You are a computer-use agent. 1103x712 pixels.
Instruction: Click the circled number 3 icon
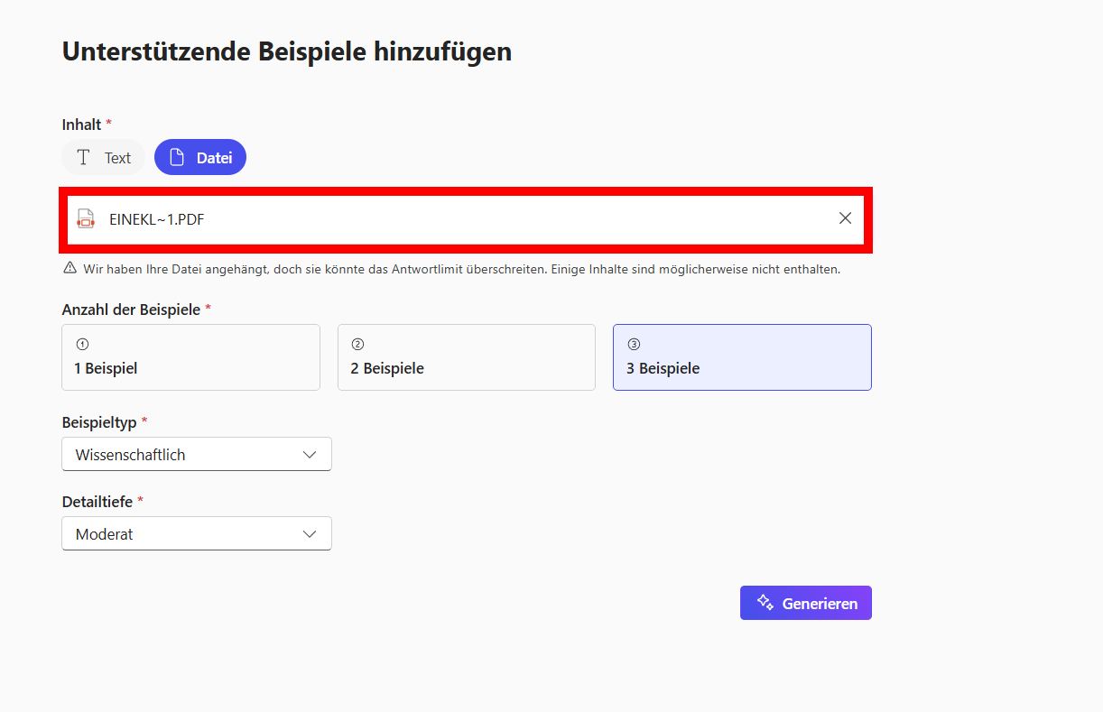click(x=634, y=344)
